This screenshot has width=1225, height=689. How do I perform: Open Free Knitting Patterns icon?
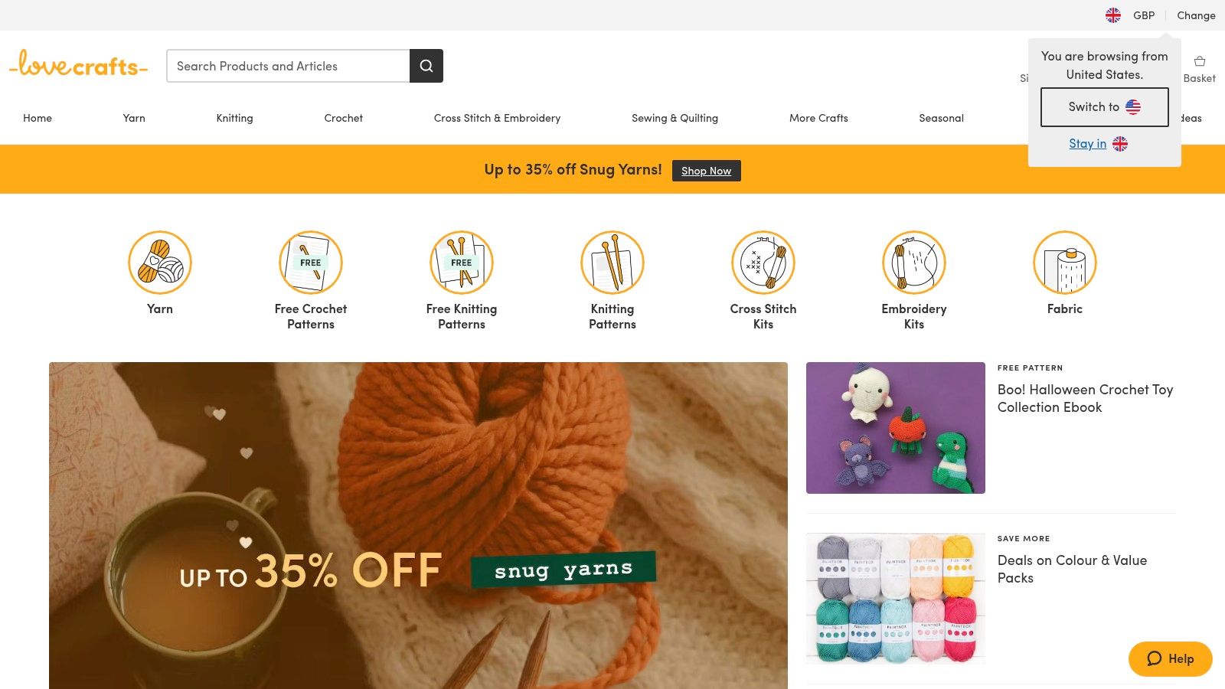point(462,263)
